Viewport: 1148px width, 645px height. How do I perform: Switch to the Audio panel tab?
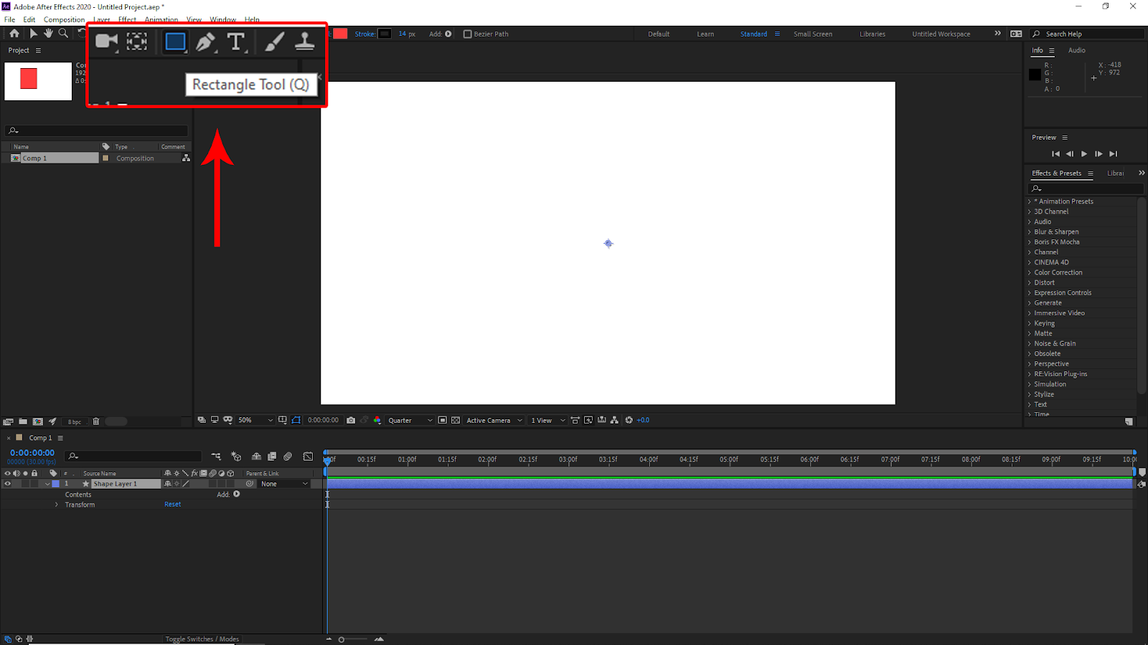1076,50
